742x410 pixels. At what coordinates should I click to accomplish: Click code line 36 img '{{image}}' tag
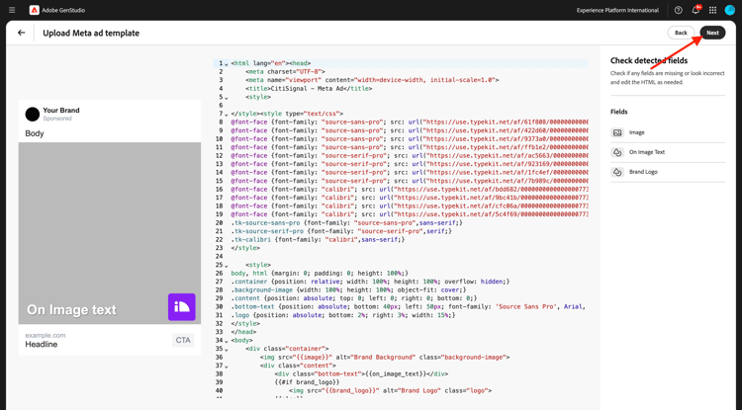click(385, 357)
